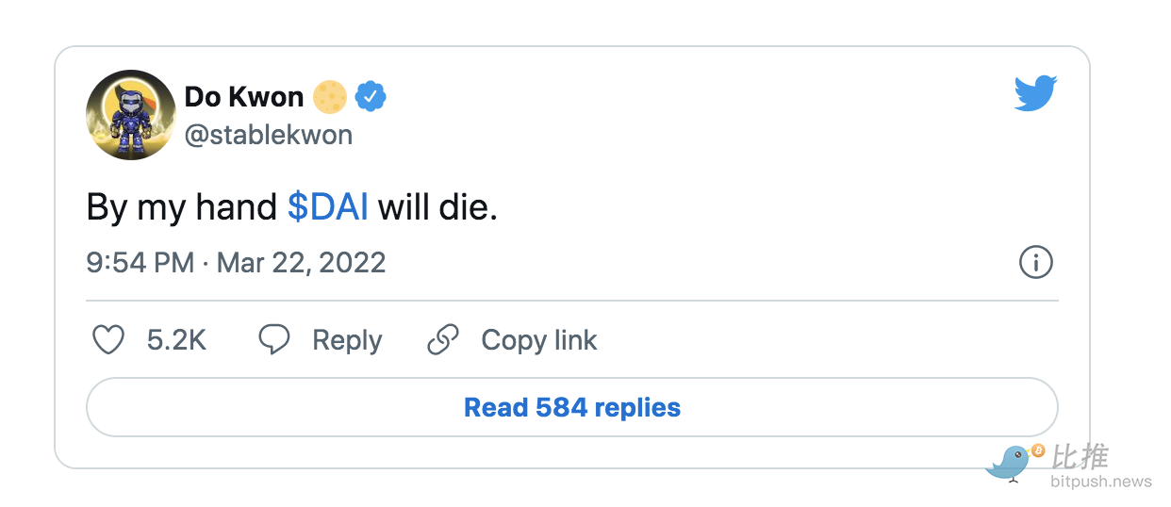Click the reply speech bubble icon
The width and height of the screenshot is (1171, 507).
pyautogui.click(x=273, y=340)
